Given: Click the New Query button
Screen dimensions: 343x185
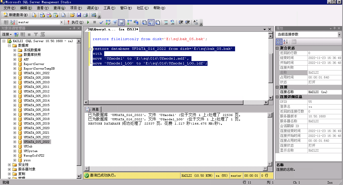Looking at the screenshot, I should coord(16,15).
